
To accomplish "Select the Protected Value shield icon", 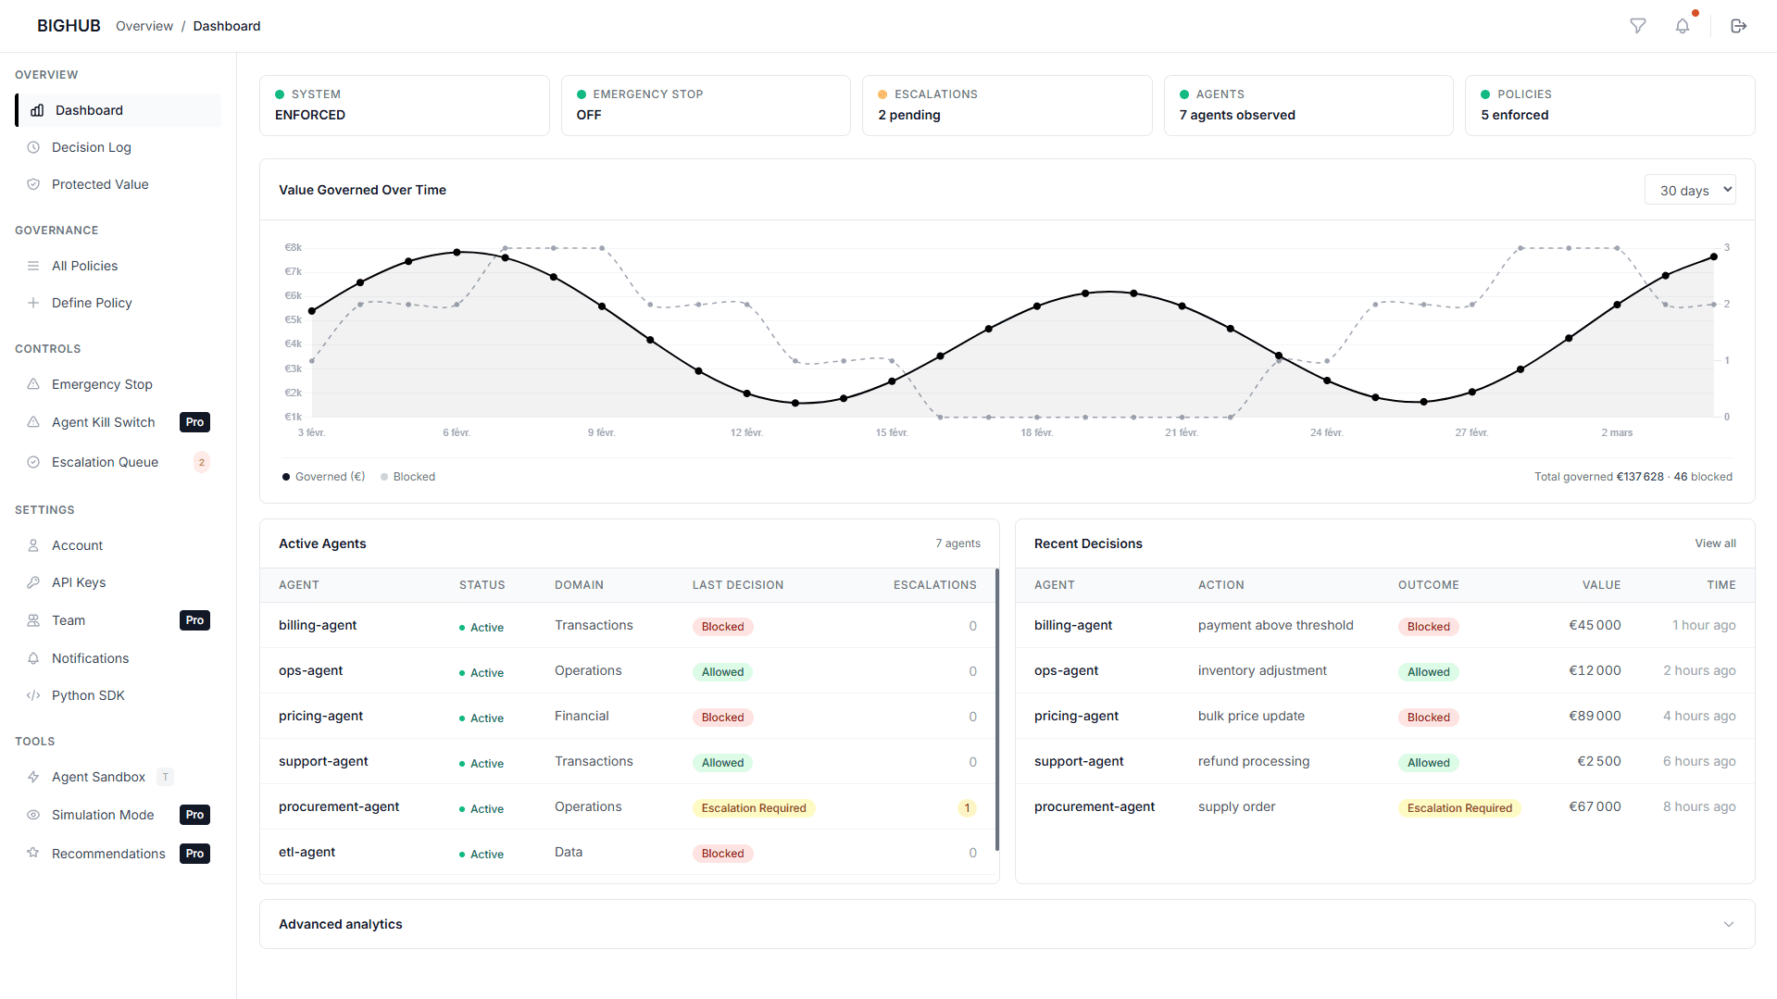I will click(33, 184).
